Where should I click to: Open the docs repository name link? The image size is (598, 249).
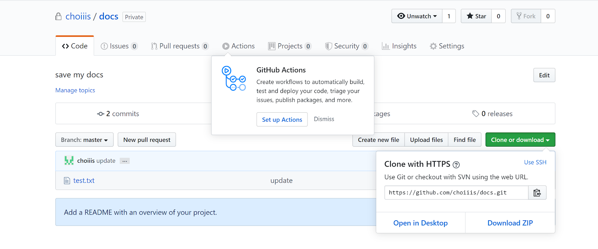coord(109,16)
